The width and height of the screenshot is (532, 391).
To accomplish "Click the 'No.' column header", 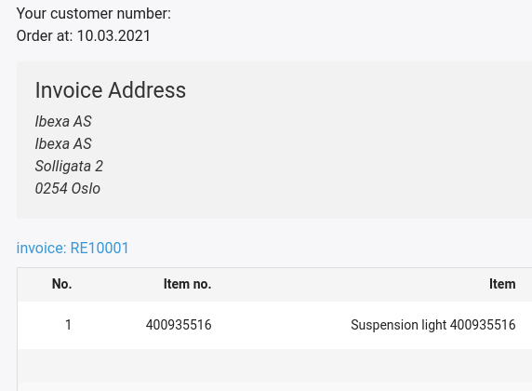I will coord(61,284).
